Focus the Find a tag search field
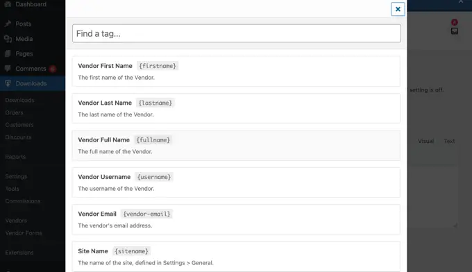 pyautogui.click(x=236, y=33)
